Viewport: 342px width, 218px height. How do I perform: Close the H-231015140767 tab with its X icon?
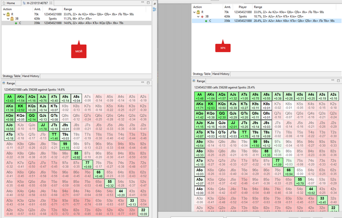pos(51,3)
